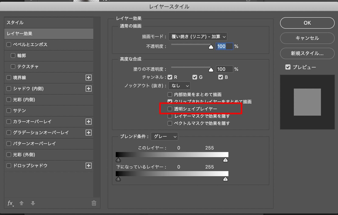338x215 pixels.
Task: Toggle the プレビュー checkbox
Action: coord(288,67)
